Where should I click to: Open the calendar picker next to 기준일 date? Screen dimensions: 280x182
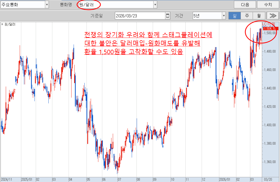pos(168,16)
